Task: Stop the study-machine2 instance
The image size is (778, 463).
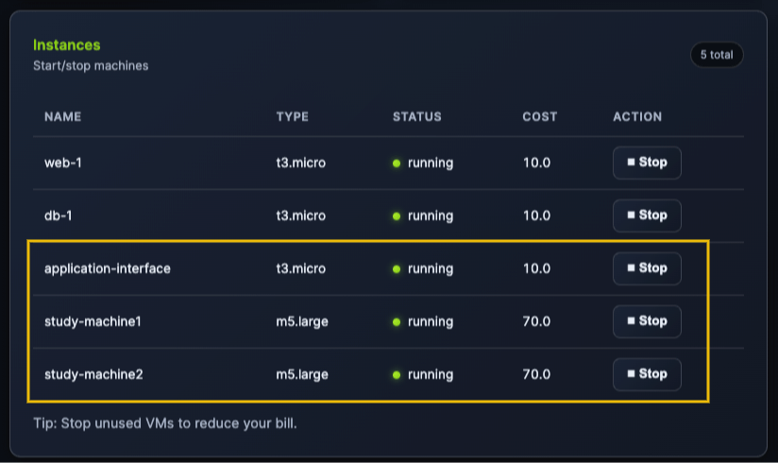Action: coord(647,374)
